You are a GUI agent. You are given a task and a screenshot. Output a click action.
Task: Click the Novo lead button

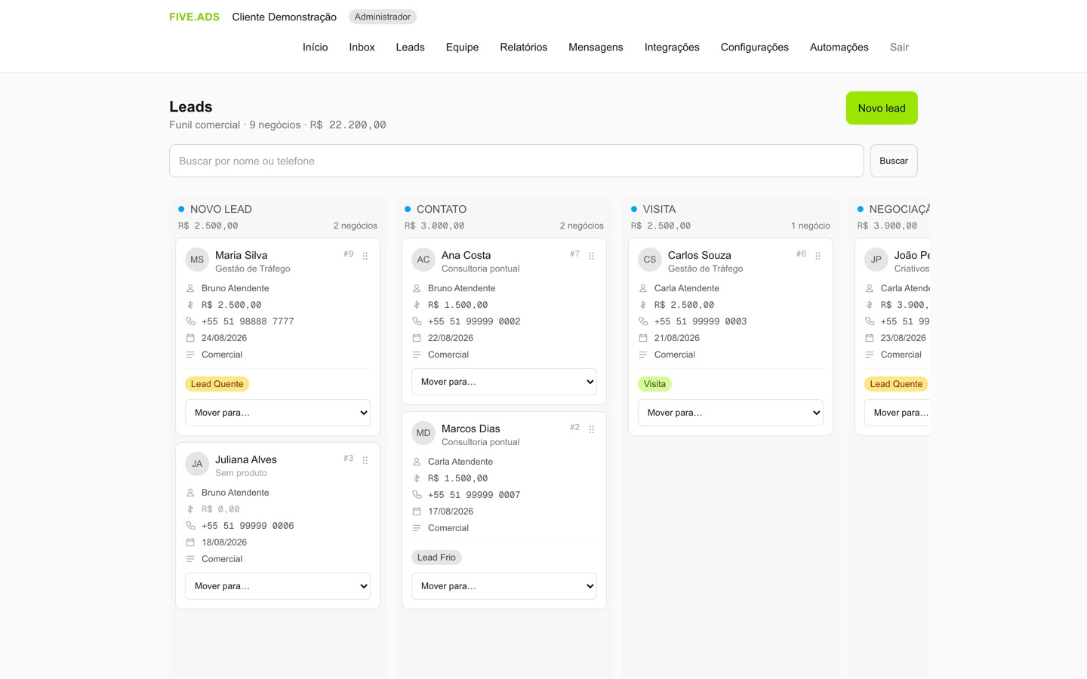click(882, 108)
